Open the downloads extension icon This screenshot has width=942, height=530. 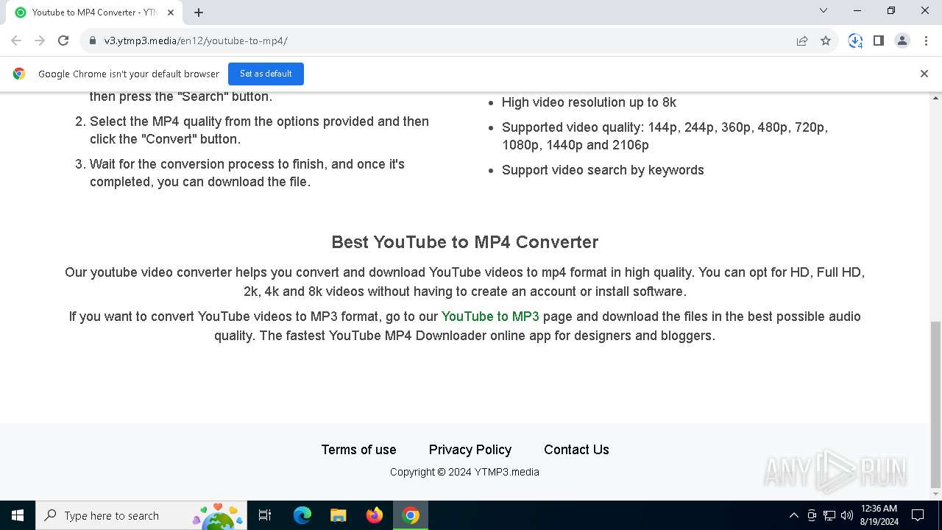point(855,40)
